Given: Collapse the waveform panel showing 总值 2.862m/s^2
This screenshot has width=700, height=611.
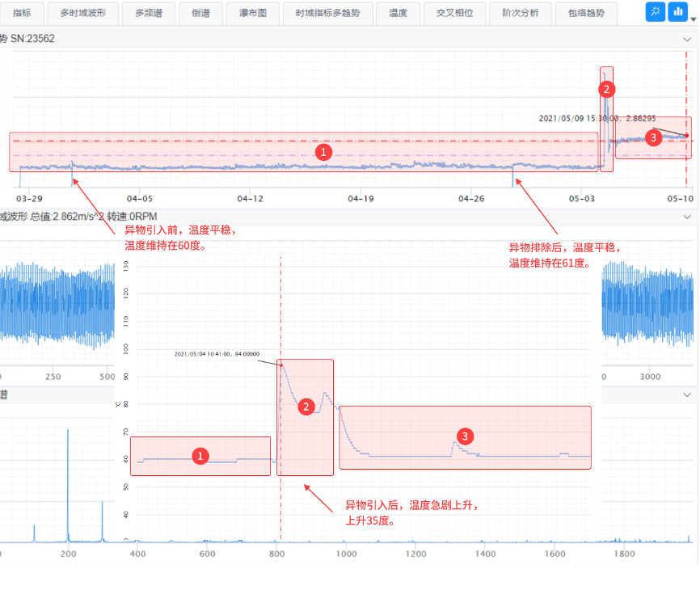Looking at the screenshot, I should coord(687,217).
